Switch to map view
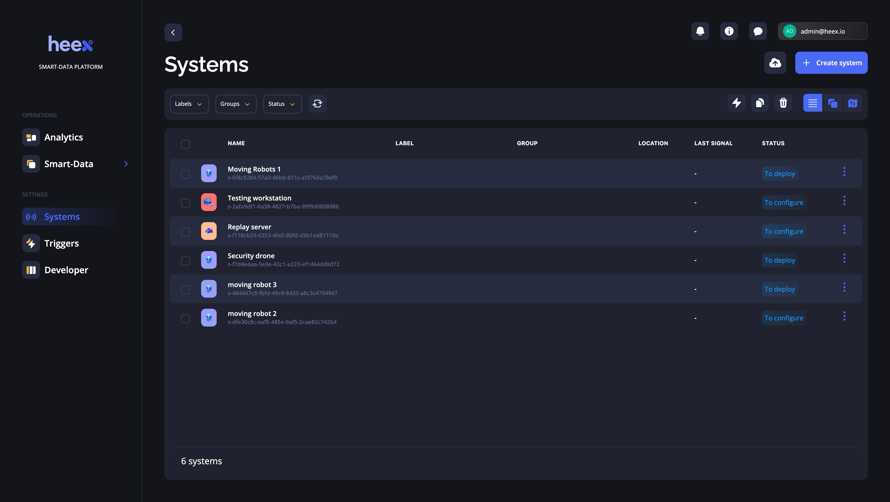The width and height of the screenshot is (890, 502). tap(853, 103)
